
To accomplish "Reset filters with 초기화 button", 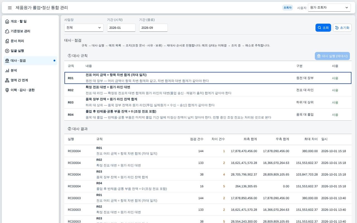I will tap(342, 28).
